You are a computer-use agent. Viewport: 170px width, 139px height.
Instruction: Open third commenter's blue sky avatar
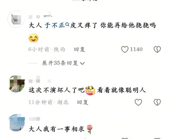pyautogui.click(x=17, y=122)
